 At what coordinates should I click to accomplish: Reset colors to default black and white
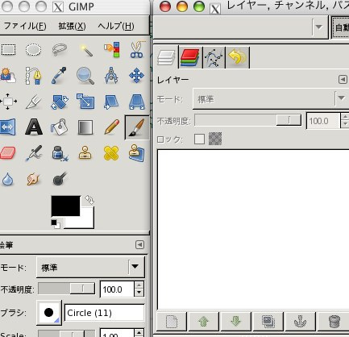[56, 224]
